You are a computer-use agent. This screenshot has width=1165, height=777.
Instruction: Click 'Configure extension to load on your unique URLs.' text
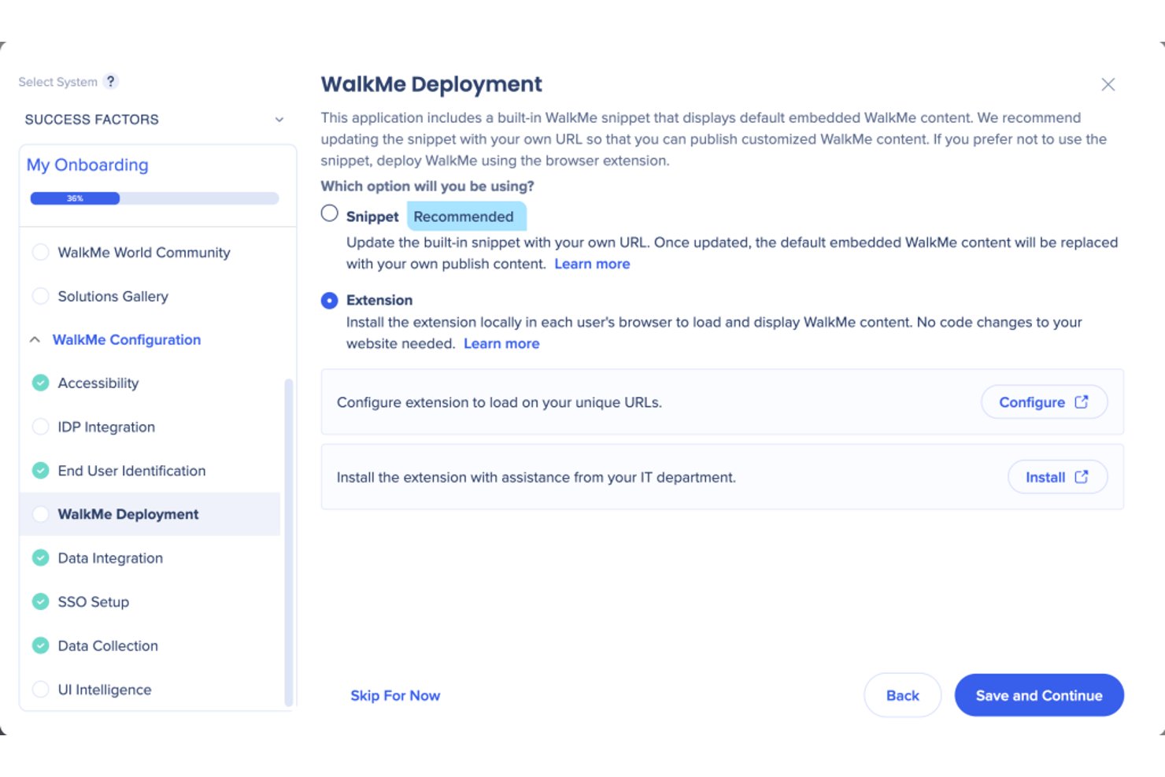(x=499, y=402)
